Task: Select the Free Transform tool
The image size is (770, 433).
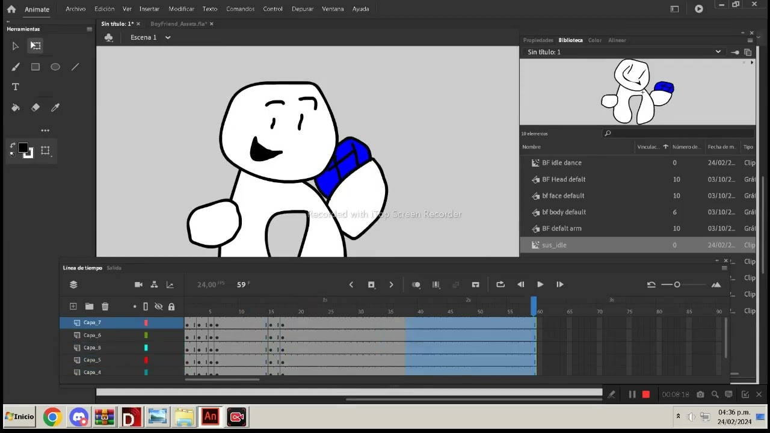Action: (35, 46)
